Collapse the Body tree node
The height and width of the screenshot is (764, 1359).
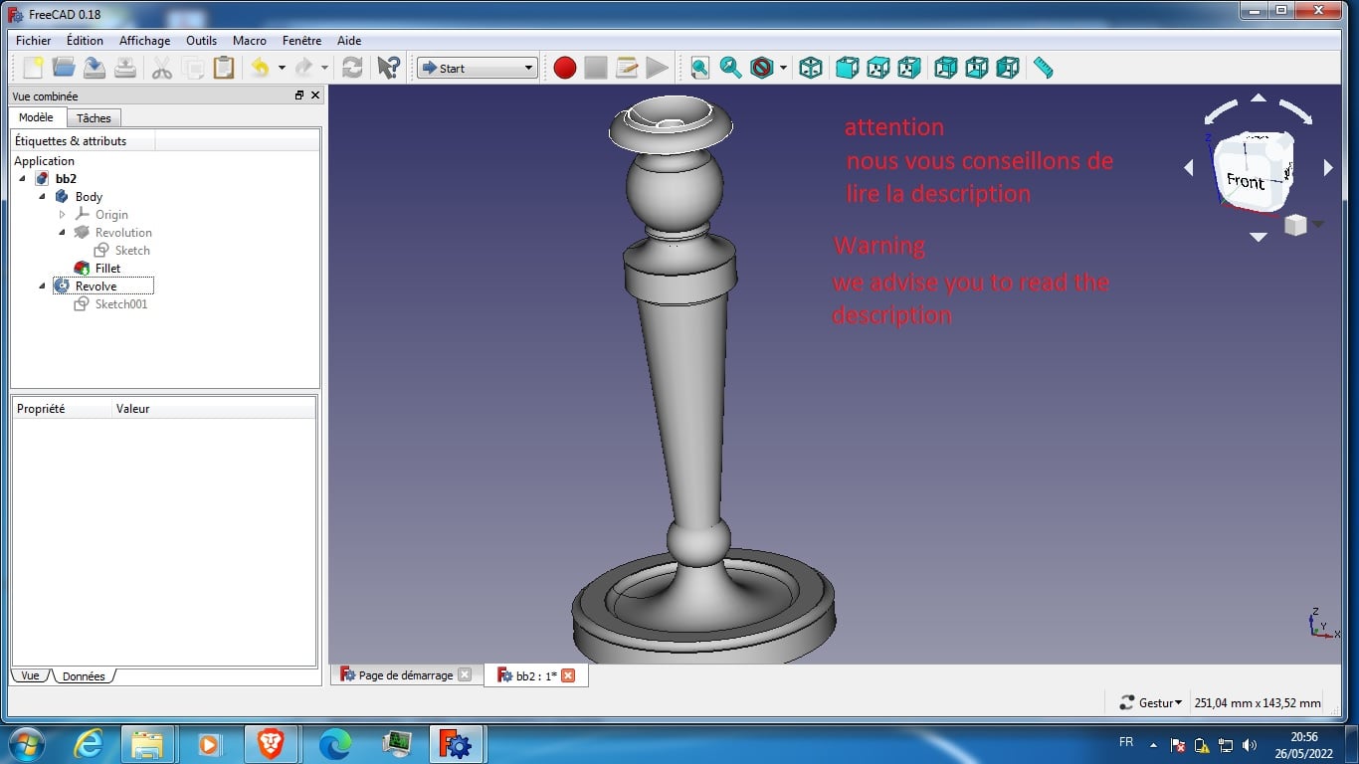(43, 197)
